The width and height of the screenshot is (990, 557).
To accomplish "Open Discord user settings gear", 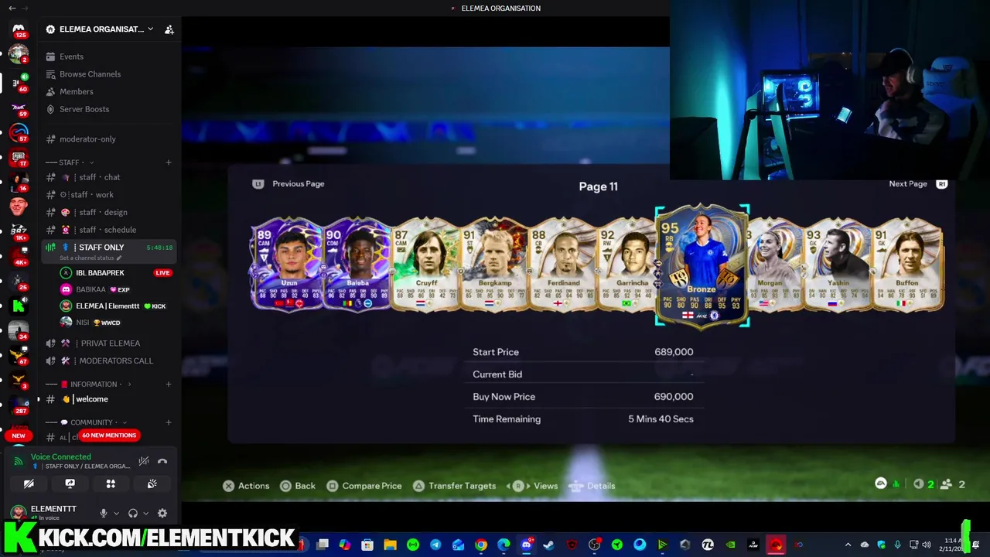I will (162, 513).
